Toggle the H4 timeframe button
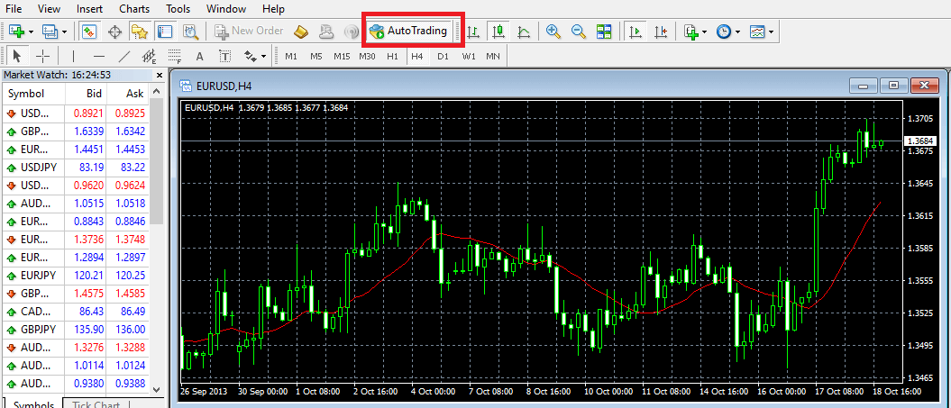951x408 pixels. pyautogui.click(x=416, y=57)
